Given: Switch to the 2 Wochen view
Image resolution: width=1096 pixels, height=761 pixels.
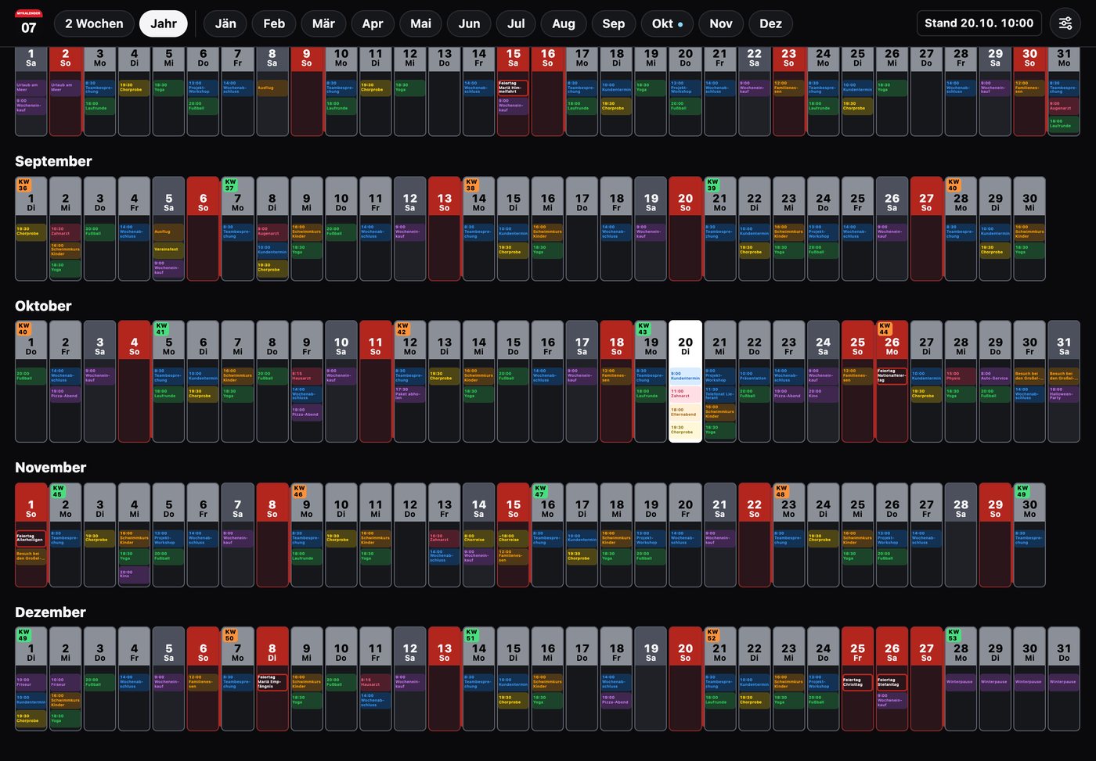Looking at the screenshot, I should click(x=94, y=23).
